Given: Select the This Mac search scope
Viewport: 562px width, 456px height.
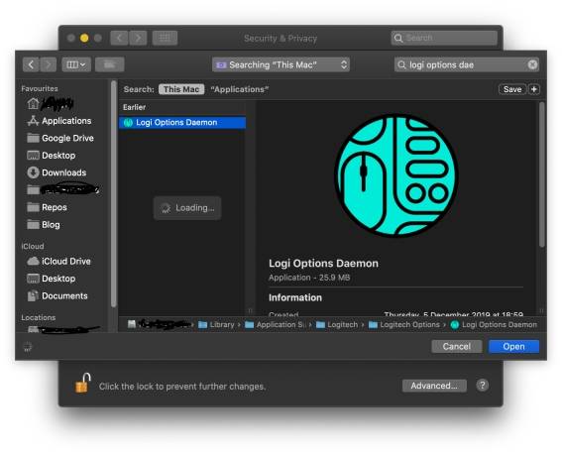Looking at the screenshot, I should (181, 89).
